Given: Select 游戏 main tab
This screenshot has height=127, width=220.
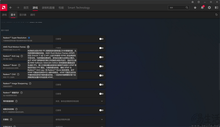Looking at the screenshot, I should click(x=35, y=8).
